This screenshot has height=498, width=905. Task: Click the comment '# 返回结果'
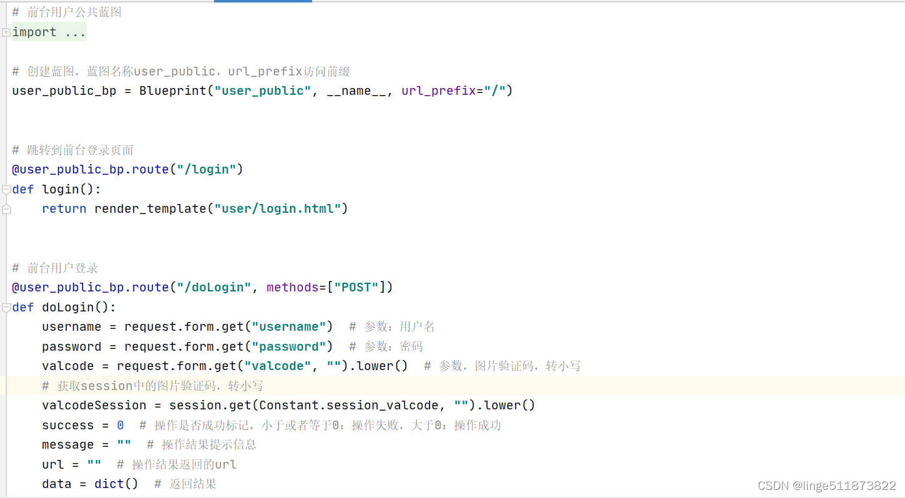click(x=185, y=484)
